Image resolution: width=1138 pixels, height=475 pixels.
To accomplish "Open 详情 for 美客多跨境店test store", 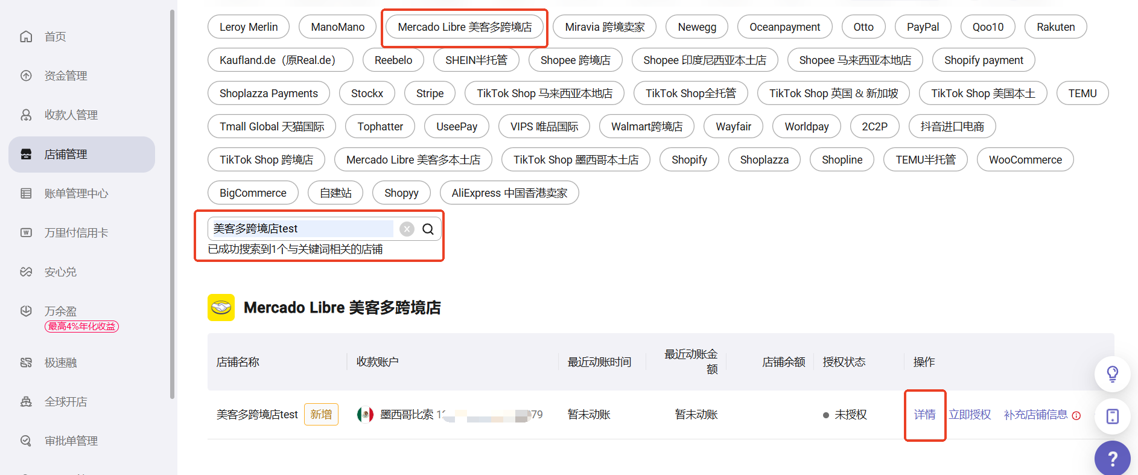I will [924, 415].
